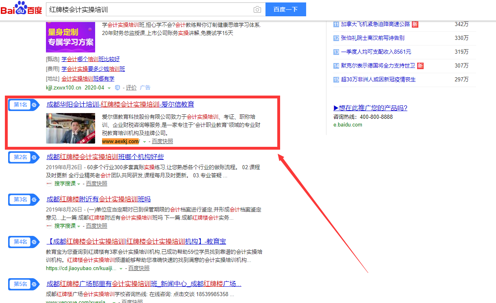Click the 297万 search count
This screenshot has width=496, height=303.
coord(461,80)
